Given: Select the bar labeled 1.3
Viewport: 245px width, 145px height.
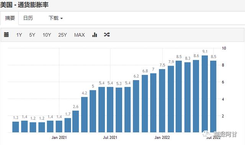Looking at the screenshot, I should [16, 127].
